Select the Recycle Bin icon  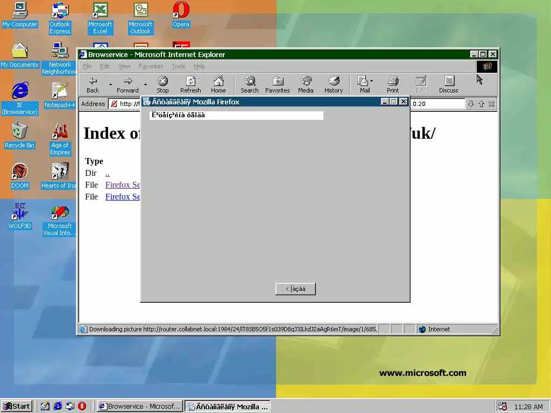(x=20, y=136)
